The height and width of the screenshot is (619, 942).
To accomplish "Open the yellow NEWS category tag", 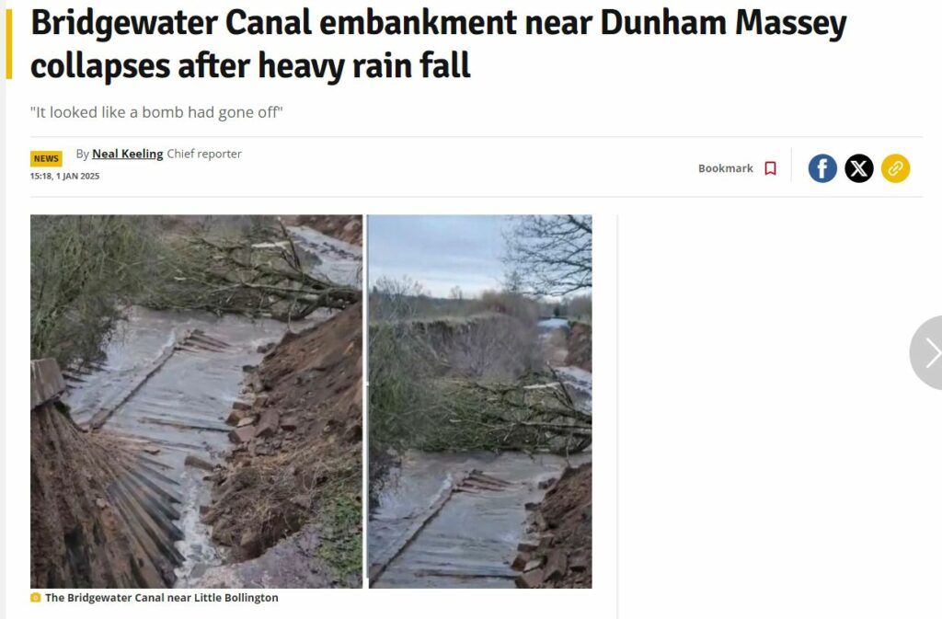I will pyautogui.click(x=46, y=158).
